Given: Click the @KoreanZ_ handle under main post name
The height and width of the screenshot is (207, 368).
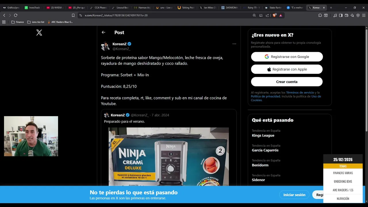Looking at the screenshot, I should click(121, 49).
